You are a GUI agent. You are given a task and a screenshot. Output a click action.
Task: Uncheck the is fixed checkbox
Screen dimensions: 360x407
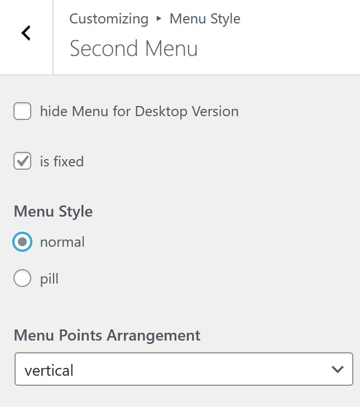tap(22, 162)
